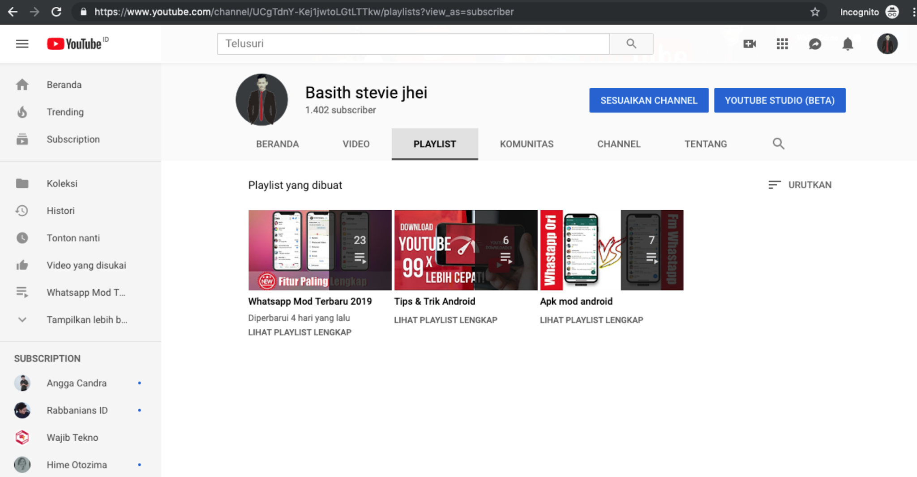Bookmark this page with the star icon
This screenshot has width=917, height=477.
(815, 12)
